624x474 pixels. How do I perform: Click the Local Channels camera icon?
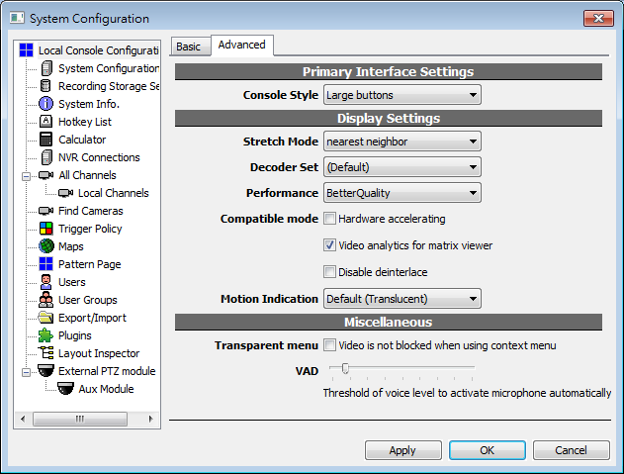tap(65, 193)
